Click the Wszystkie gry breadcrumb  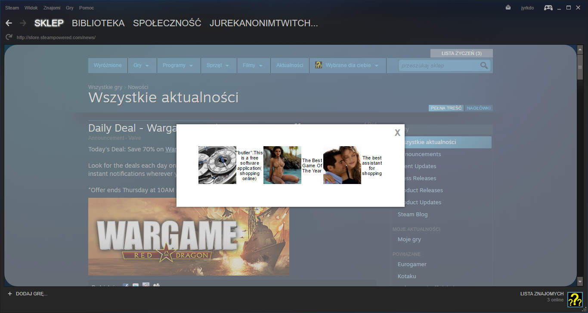tap(105, 87)
